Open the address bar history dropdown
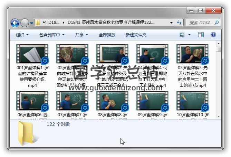The image size is (231, 157). point(171,23)
